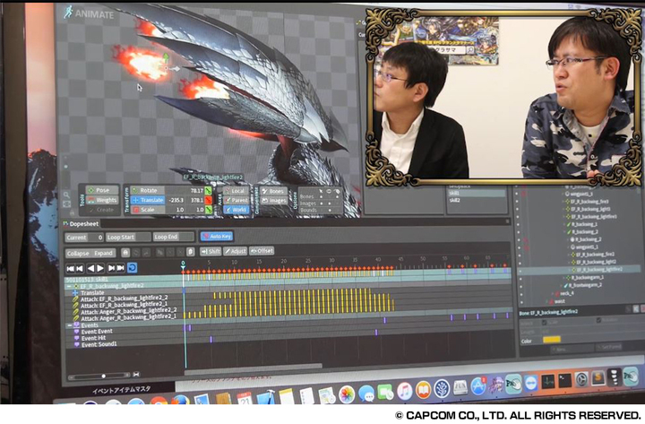The image size is (645, 424).
Task: Activate the Rotate transform tool
Action: tap(150, 190)
